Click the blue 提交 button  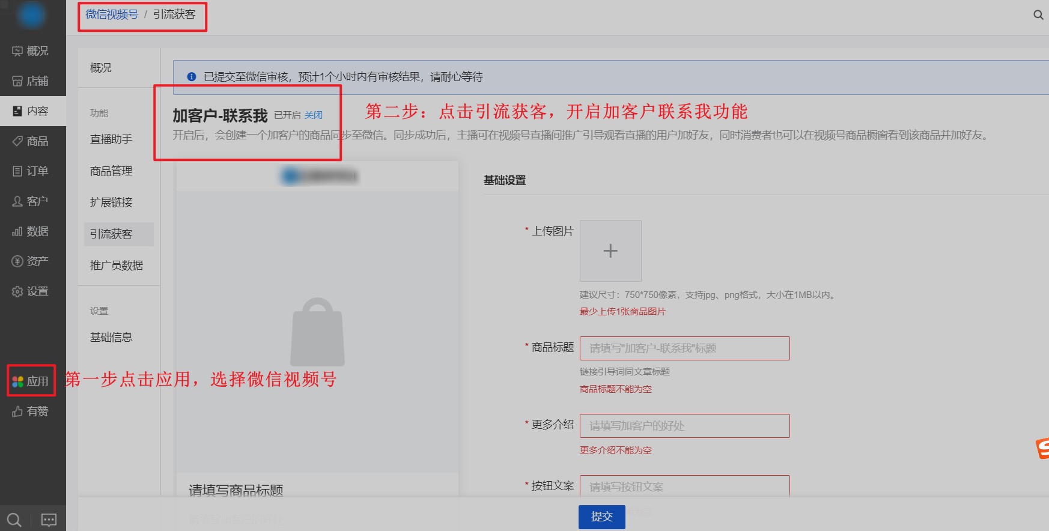pos(602,517)
